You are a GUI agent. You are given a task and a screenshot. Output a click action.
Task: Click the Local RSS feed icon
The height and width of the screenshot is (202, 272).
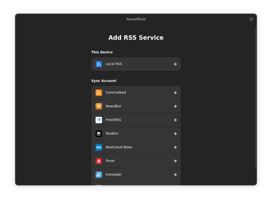click(99, 64)
